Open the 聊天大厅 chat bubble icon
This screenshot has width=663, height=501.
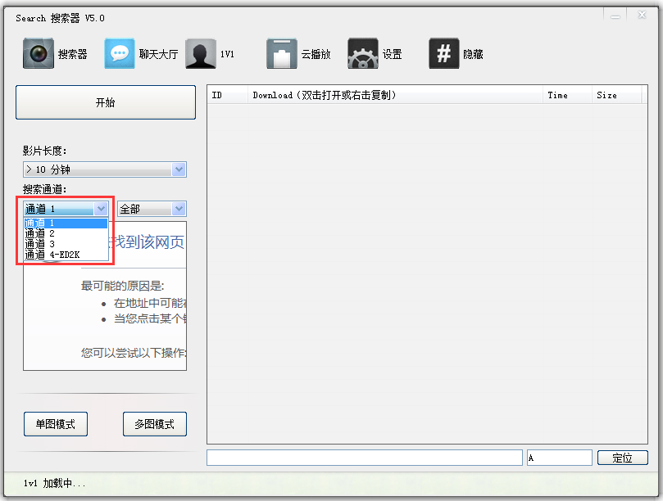click(x=120, y=53)
